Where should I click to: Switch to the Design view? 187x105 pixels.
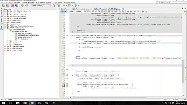[x=71, y=11]
